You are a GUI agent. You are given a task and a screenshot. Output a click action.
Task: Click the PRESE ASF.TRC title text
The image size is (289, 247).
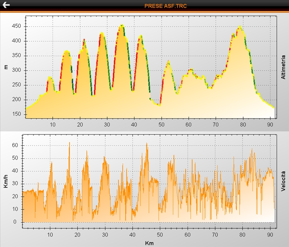(x=165, y=6)
